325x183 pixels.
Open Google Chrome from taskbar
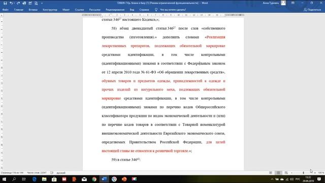[x=94, y=179]
